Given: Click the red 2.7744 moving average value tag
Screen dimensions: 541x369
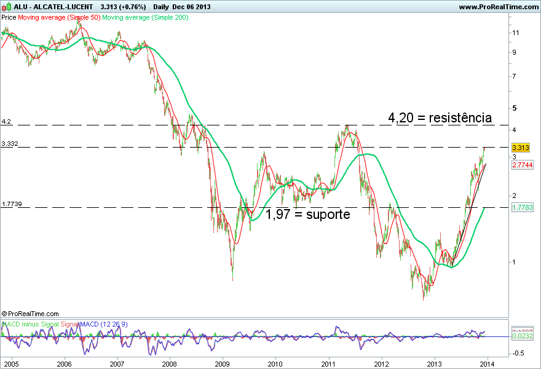Looking at the screenshot, I should point(523,165).
